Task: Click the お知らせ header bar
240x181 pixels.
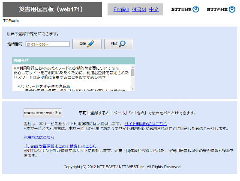Action: pyautogui.click(x=73, y=60)
